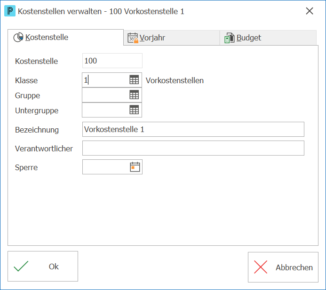Click the spreadsheet icon on Budget tab
This screenshot has height=290, width=326.
229,38
